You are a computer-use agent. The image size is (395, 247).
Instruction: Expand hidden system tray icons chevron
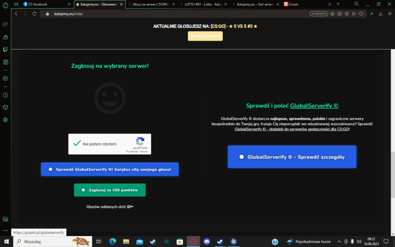(339, 241)
